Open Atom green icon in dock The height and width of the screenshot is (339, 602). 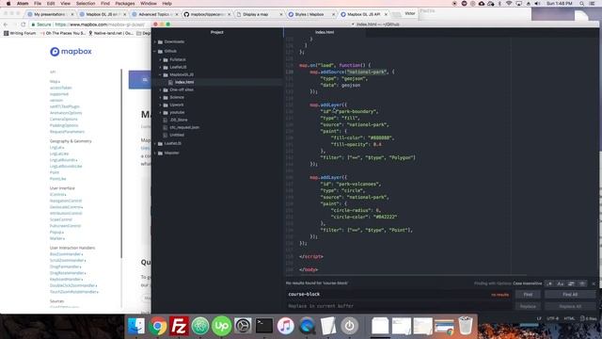pyautogui.click(x=200, y=326)
